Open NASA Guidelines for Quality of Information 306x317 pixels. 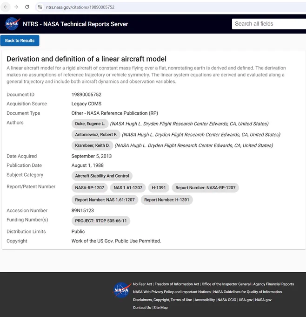[247, 292]
